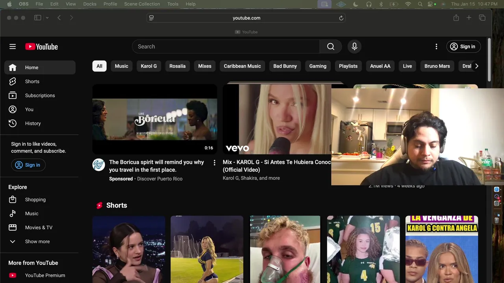Click the youtube.com address bar
Screen dimensions: 504x283
click(x=246, y=18)
